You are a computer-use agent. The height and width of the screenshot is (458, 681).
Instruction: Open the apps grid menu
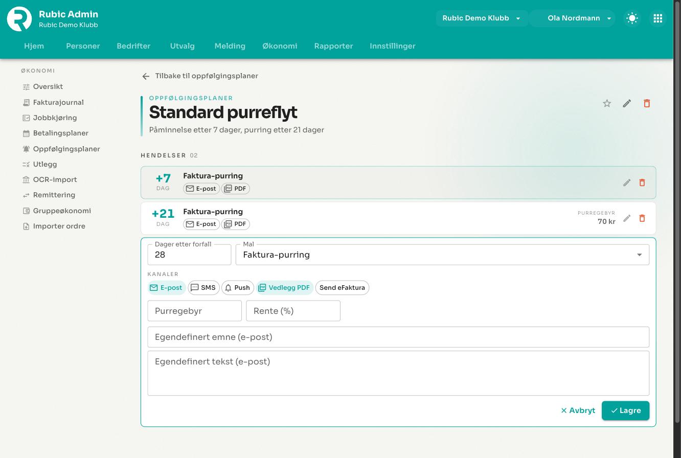pos(658,18)
